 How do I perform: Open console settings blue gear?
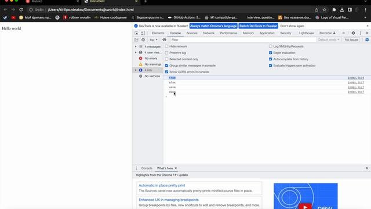pos(367,40)
